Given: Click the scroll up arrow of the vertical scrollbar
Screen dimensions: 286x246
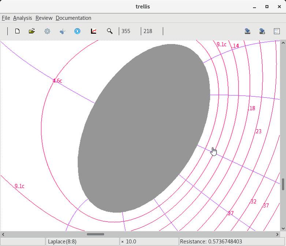Looking at the screenshot, I should 283,43.
